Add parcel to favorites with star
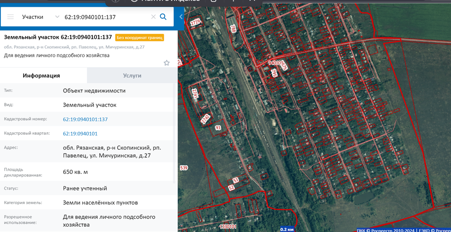 [x=166, y=63]
